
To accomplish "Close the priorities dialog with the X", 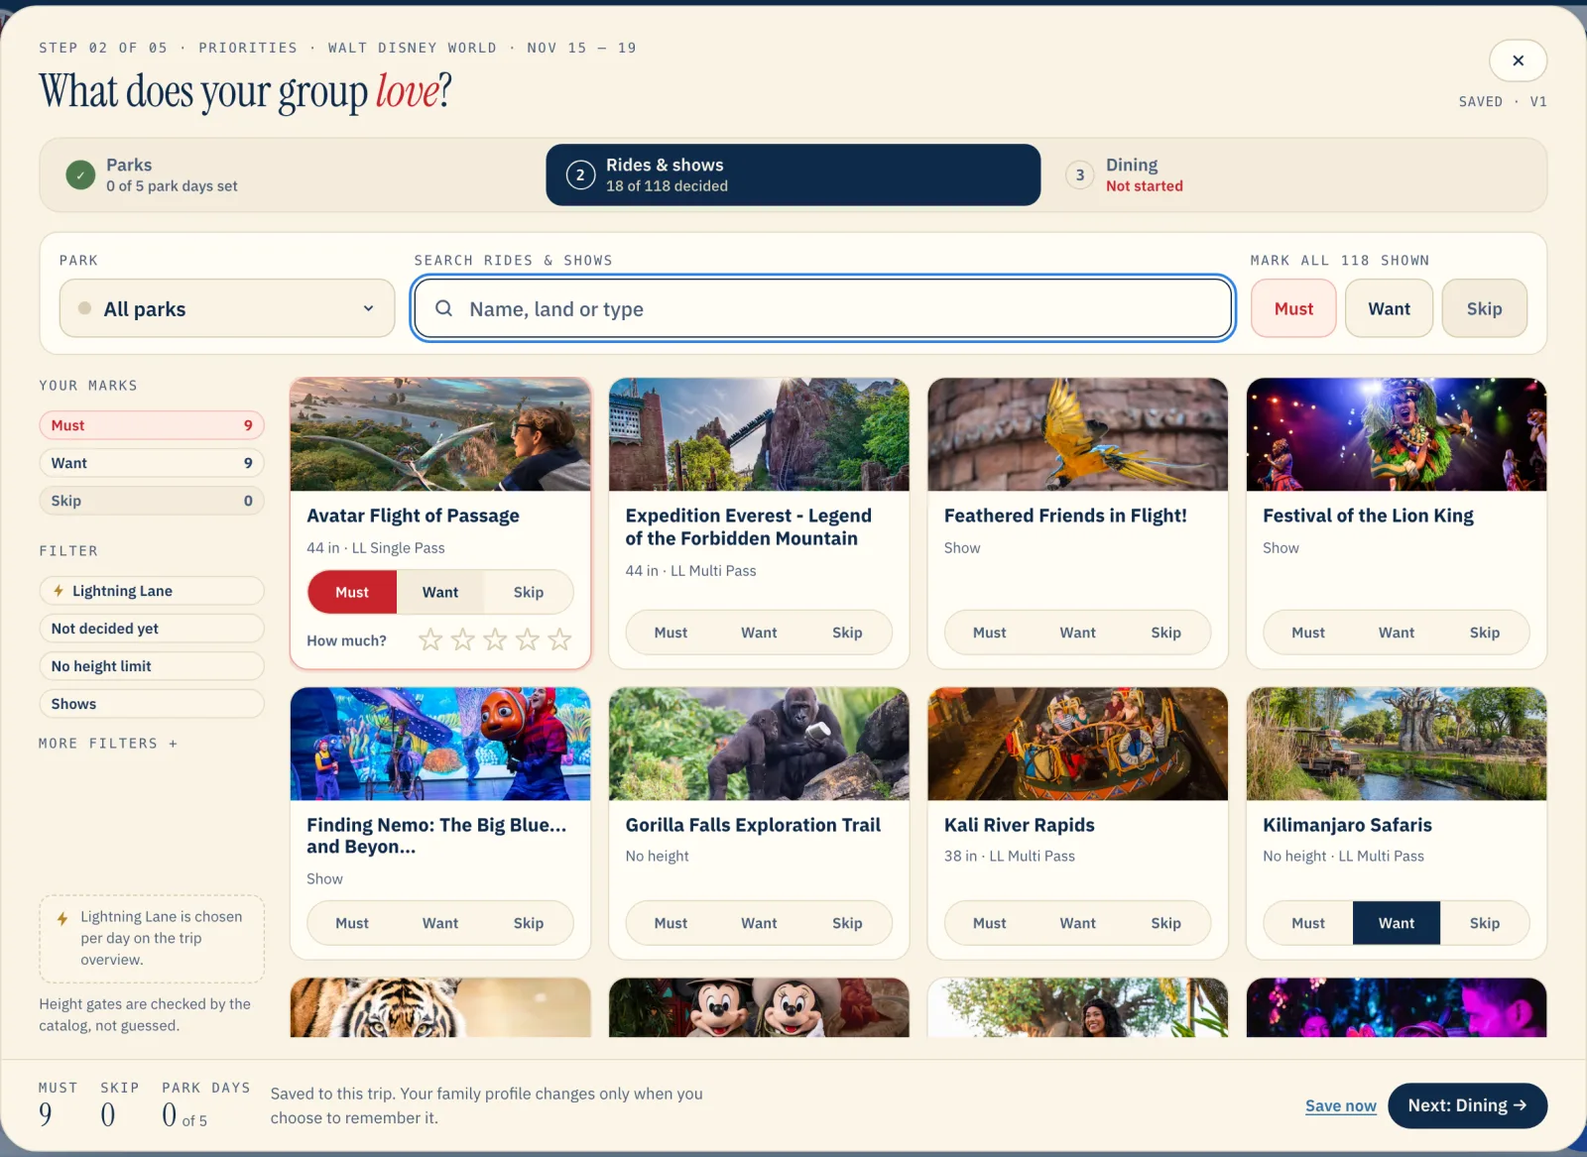I will [x=1518, y=60].
